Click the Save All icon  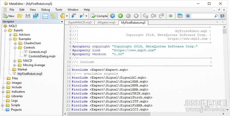click(x=36, y=16)
